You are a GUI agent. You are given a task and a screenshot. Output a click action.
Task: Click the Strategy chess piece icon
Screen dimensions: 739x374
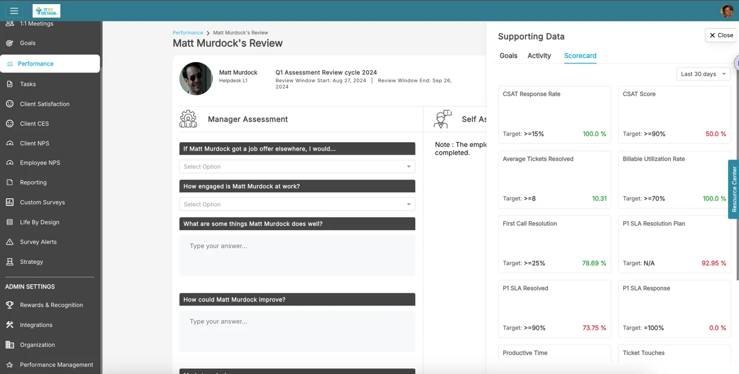click(x=10, y=262)
